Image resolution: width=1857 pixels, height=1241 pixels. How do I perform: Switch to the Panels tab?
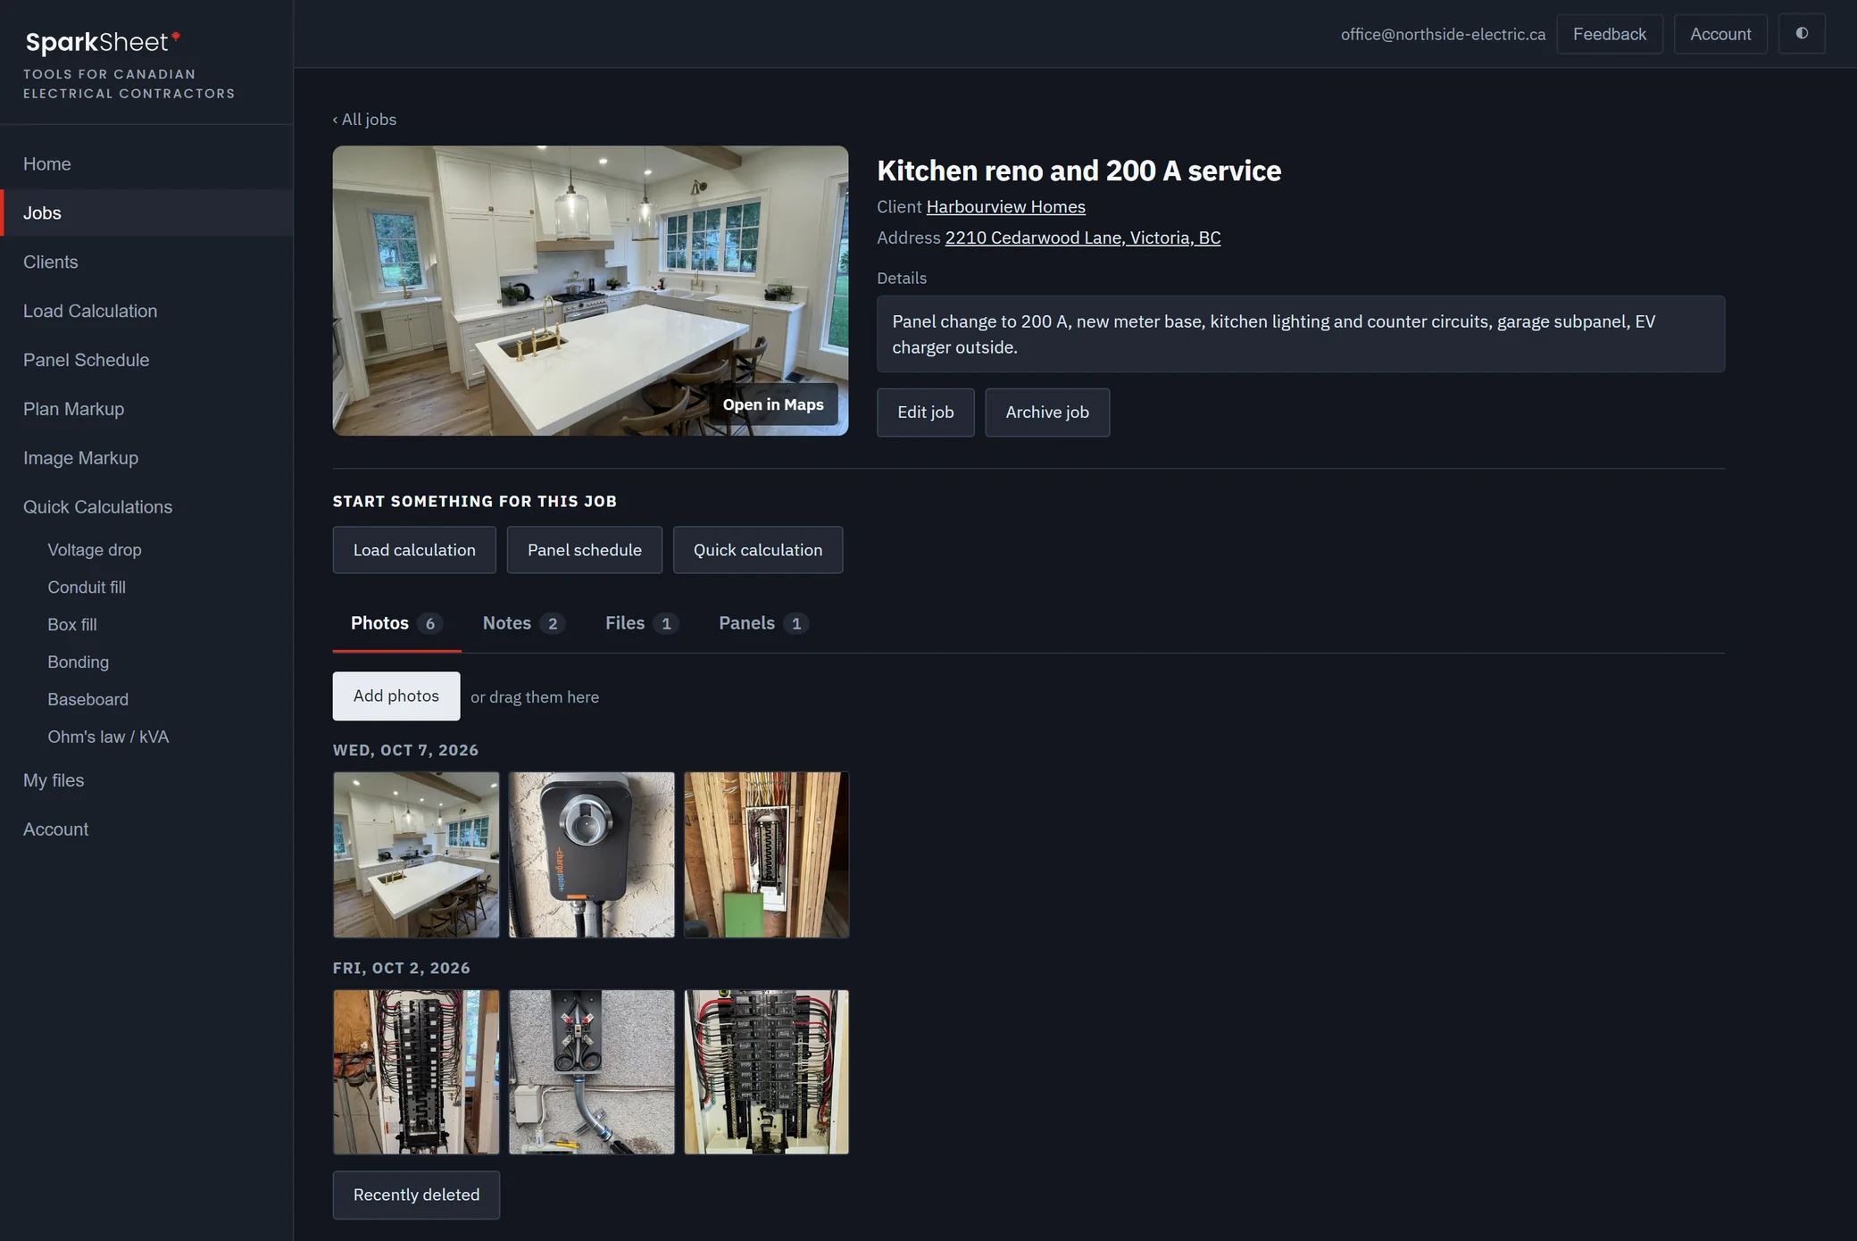click(x=763, y=623)
